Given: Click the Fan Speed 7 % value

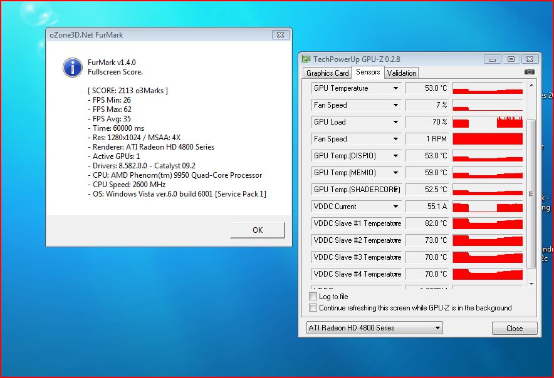Looking at the screenshot, I should tap(427, 105).
